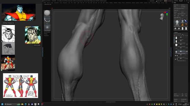Open the alpha thumbnail below stroke
The width and height of the screenshot is (190, 106).
(x=47, y=28)
